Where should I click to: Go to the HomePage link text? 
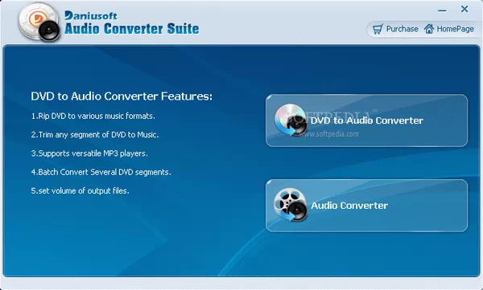(x=456, y=29)
